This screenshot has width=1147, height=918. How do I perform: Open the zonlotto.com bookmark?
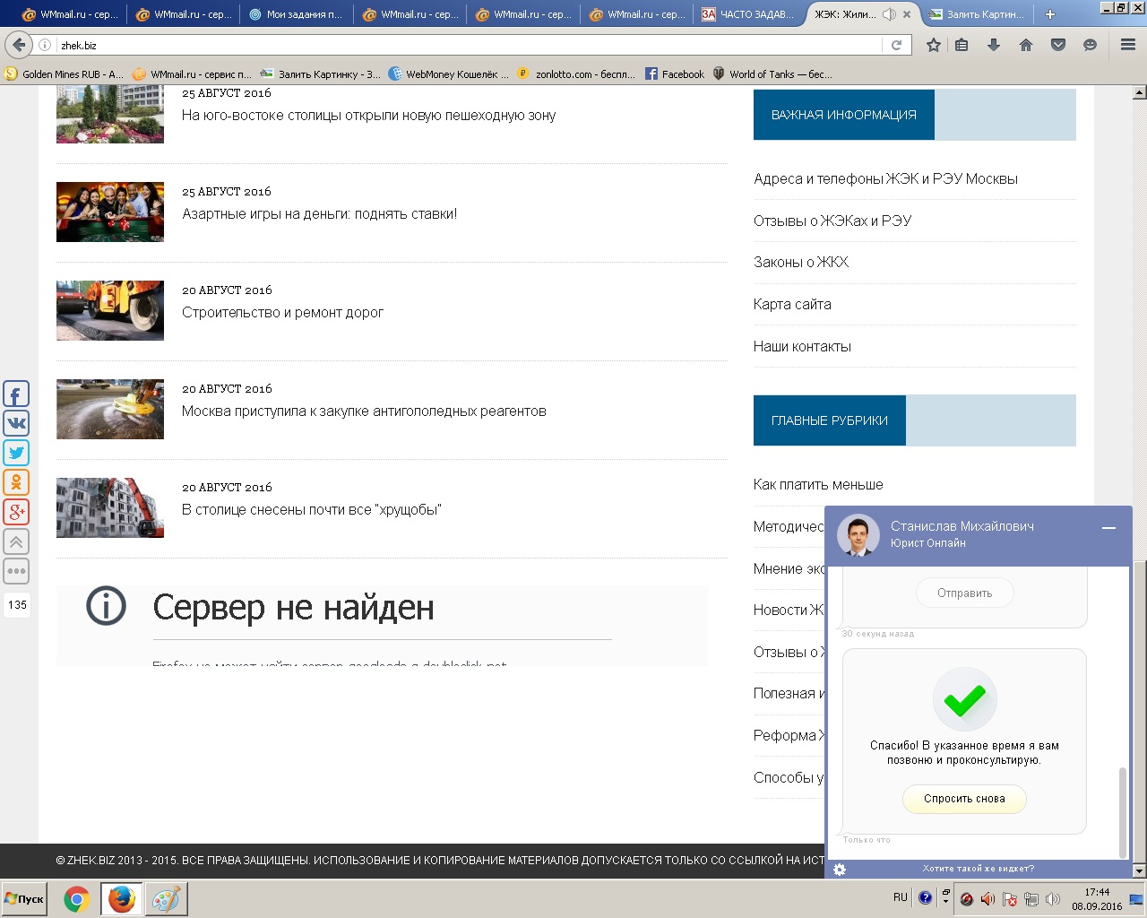click(576, 74)
